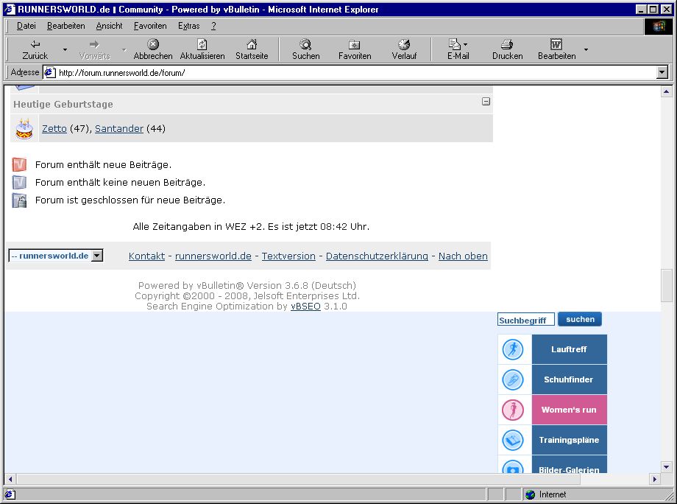The width and height of the screenshot is (677, 504).
Task: Open the Favoriten toolbar icon
Action: coord(355,45)
